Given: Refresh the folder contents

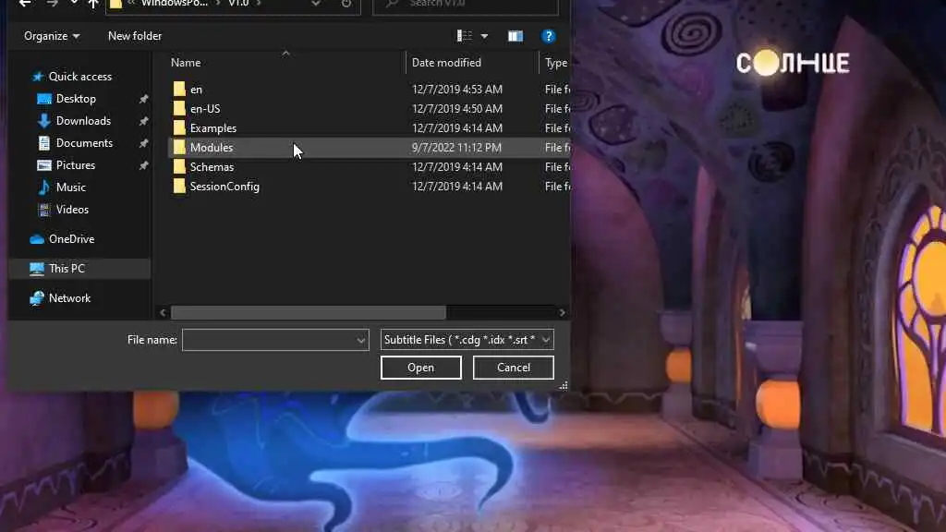Looking at the screenshot, I should coord(346,4).
